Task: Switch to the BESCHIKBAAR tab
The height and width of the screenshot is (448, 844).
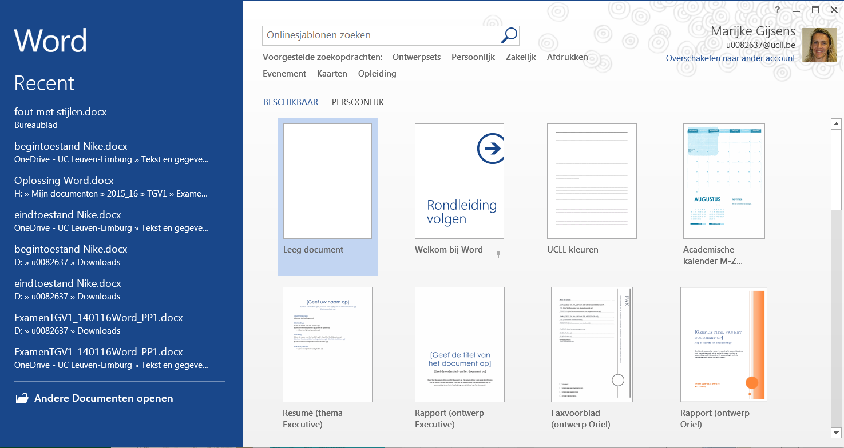Action: (291, 102)
